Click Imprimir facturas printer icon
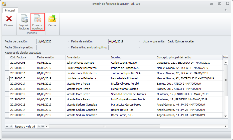 pos(24,19)
